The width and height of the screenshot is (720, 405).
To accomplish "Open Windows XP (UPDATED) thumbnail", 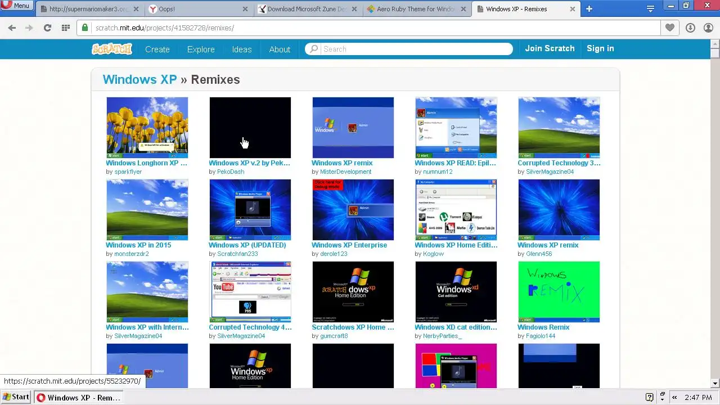I will (x=250, y=210).
